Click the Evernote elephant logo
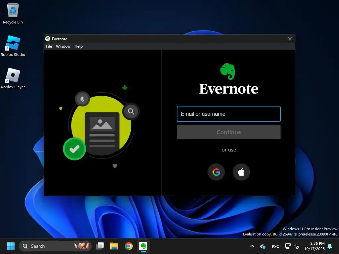The width and height of the screenshot is (339, 254). pyautogui.click(x=228, y=71)
